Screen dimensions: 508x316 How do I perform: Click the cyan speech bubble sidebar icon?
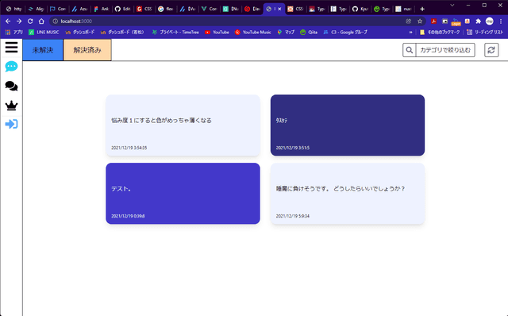point(11,67)
